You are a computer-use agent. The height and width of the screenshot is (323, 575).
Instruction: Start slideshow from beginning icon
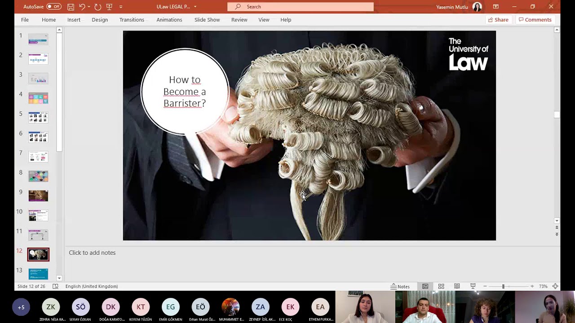[x=109, y=7]
